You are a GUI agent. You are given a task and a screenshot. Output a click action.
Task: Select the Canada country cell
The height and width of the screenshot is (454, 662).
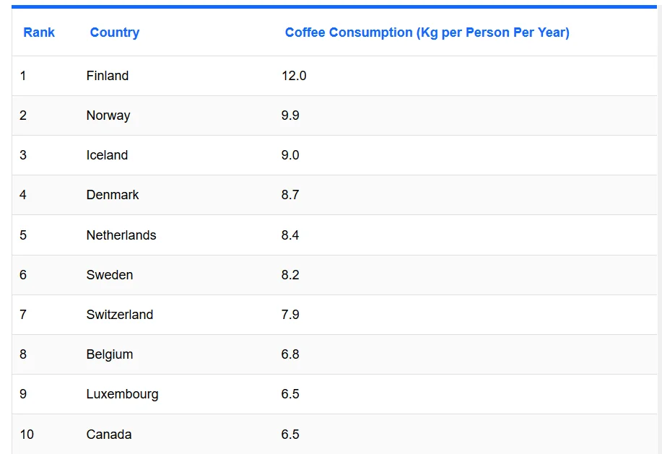click(x=109, y=435)
